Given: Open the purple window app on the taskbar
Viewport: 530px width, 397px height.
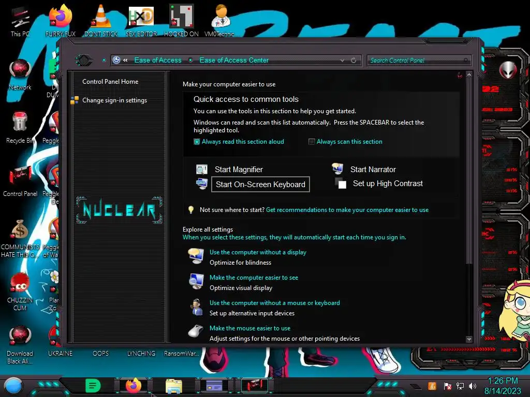Looking at the screenshot, I should click(x=214, y=385).
